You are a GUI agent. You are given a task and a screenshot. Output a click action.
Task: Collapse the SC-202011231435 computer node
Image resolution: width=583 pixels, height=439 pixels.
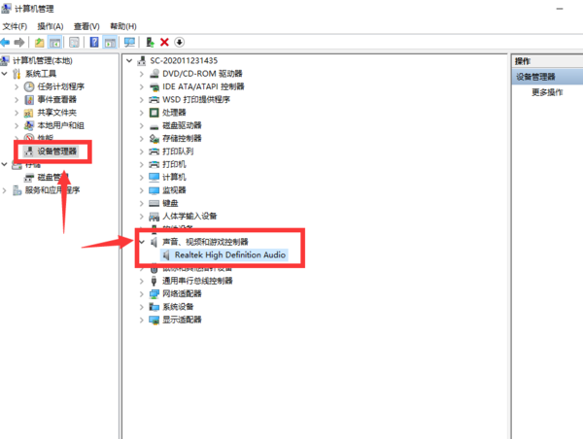129,60
